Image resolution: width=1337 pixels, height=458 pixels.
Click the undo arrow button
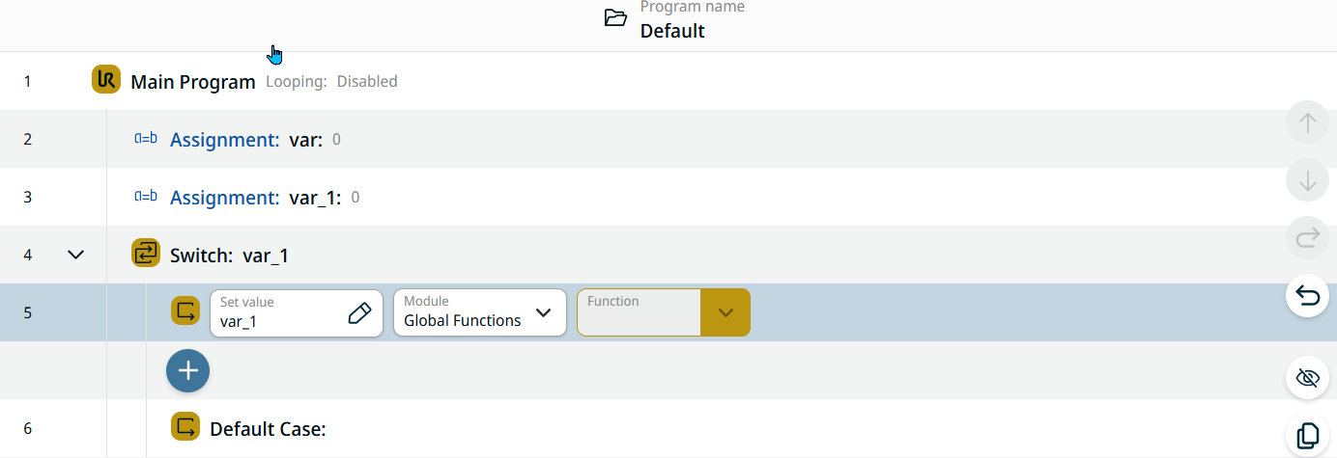(1307, 295)
